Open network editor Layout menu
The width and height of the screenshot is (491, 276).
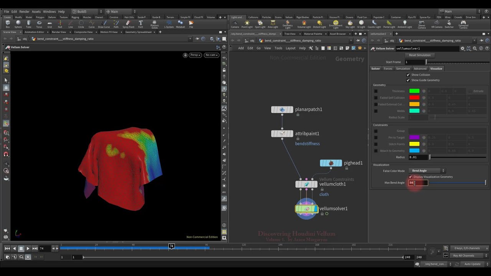(290, 48)
